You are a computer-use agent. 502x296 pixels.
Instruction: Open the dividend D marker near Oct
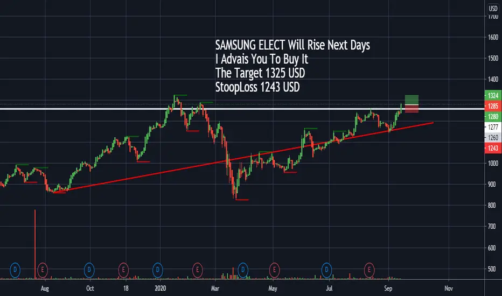point(89,270)
